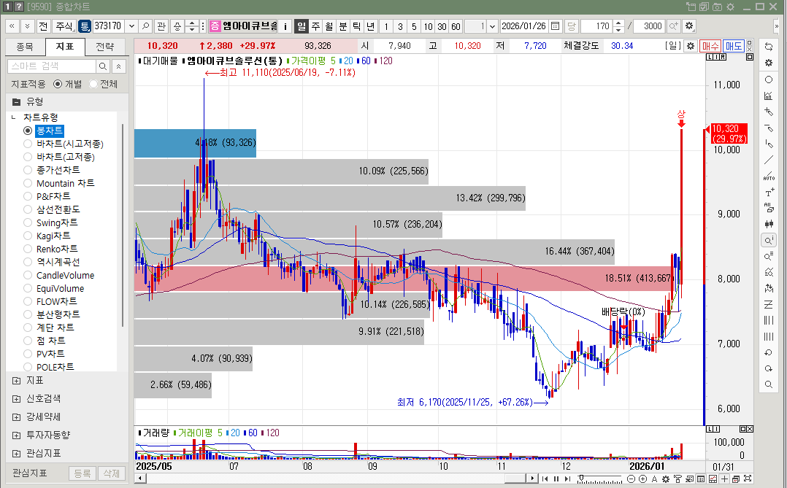This screenshot has height=488, width=787.
Task: Open the stock code 373170 dropdown arrow
Action: point(131,26)
